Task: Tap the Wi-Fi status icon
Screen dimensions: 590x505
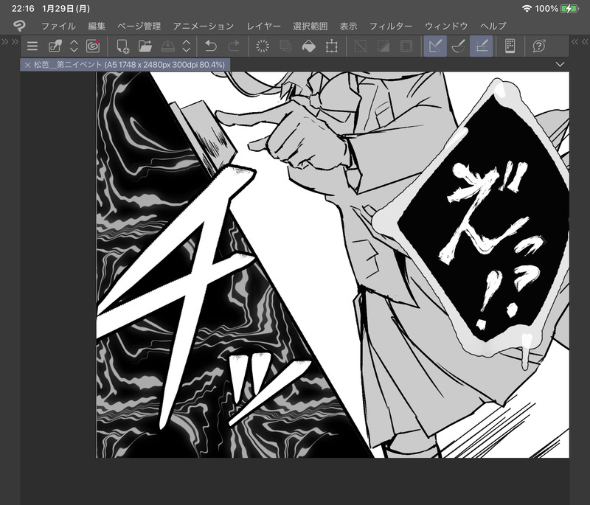Action: [x=527, y=8]
